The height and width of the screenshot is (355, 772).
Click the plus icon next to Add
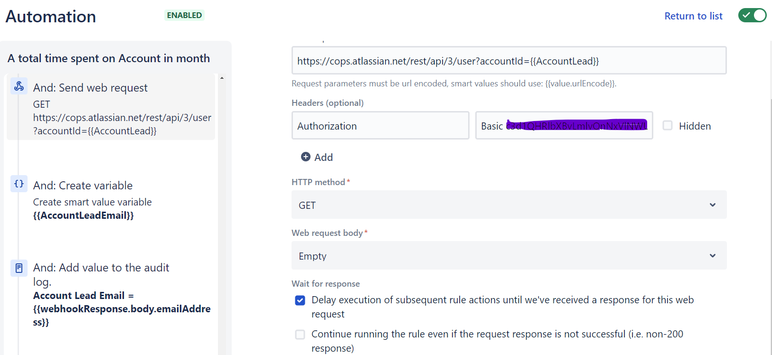306,157
